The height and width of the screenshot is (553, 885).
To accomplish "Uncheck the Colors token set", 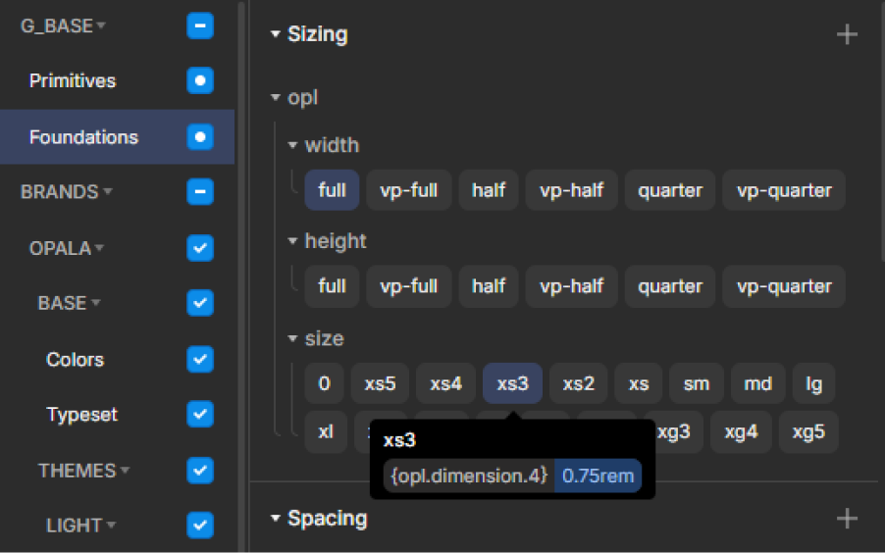I will (x=200, y=359).
